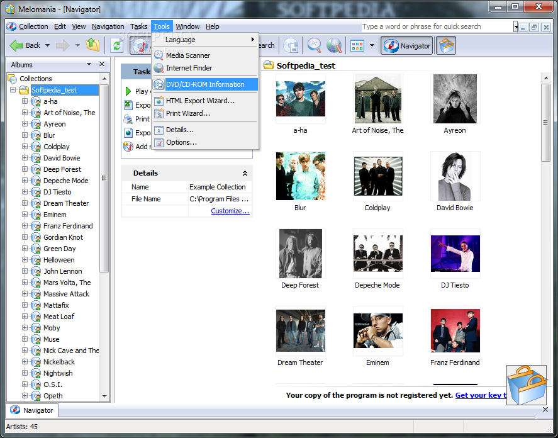Screen dimensions: 558x438
Task: Click the green Back arrow icon
Action: 16,45
